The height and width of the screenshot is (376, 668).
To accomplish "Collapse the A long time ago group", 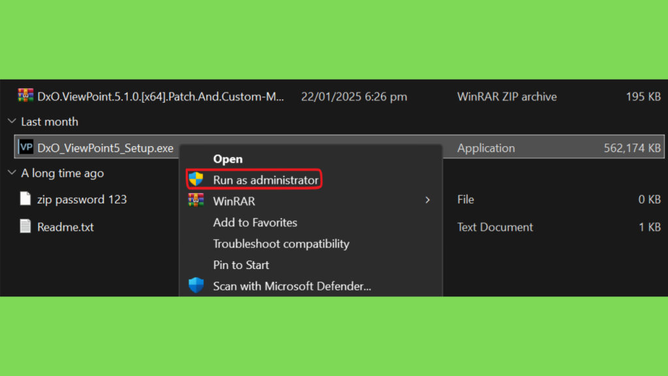I will (x=12, y=172).
